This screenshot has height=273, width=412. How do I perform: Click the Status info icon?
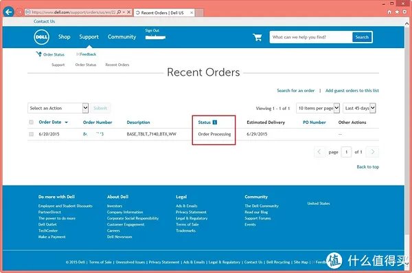[x=215, y=122]
